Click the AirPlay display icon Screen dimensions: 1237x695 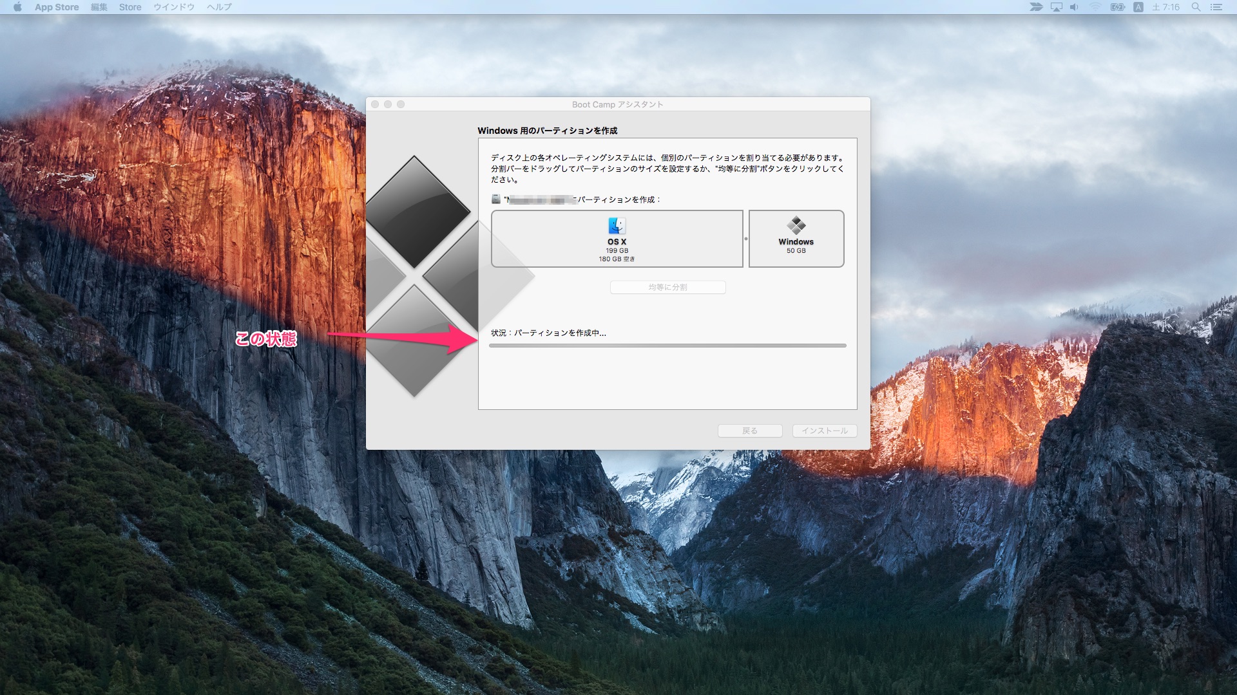click(x=1057, y=7)
